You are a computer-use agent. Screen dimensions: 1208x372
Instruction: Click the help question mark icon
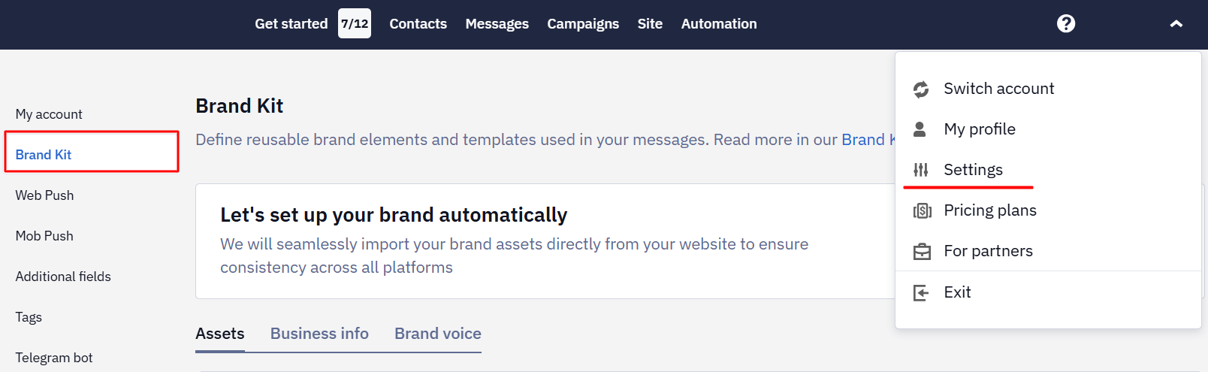pos(1065,24)
